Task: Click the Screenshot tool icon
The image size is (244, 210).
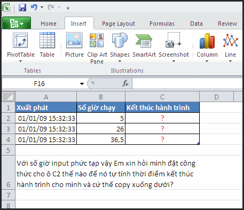Action: tap(174, 40)
